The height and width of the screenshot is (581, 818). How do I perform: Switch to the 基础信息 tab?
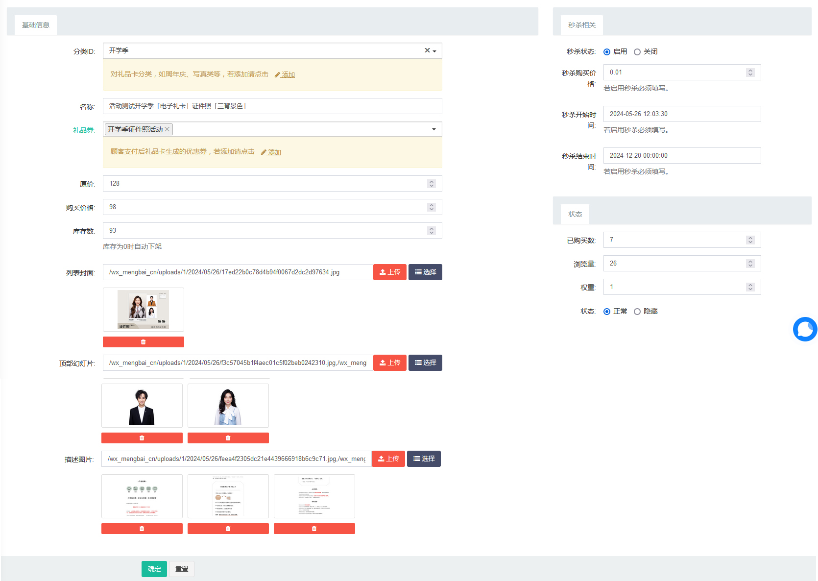pyautogui.click(x=36, y=25)
